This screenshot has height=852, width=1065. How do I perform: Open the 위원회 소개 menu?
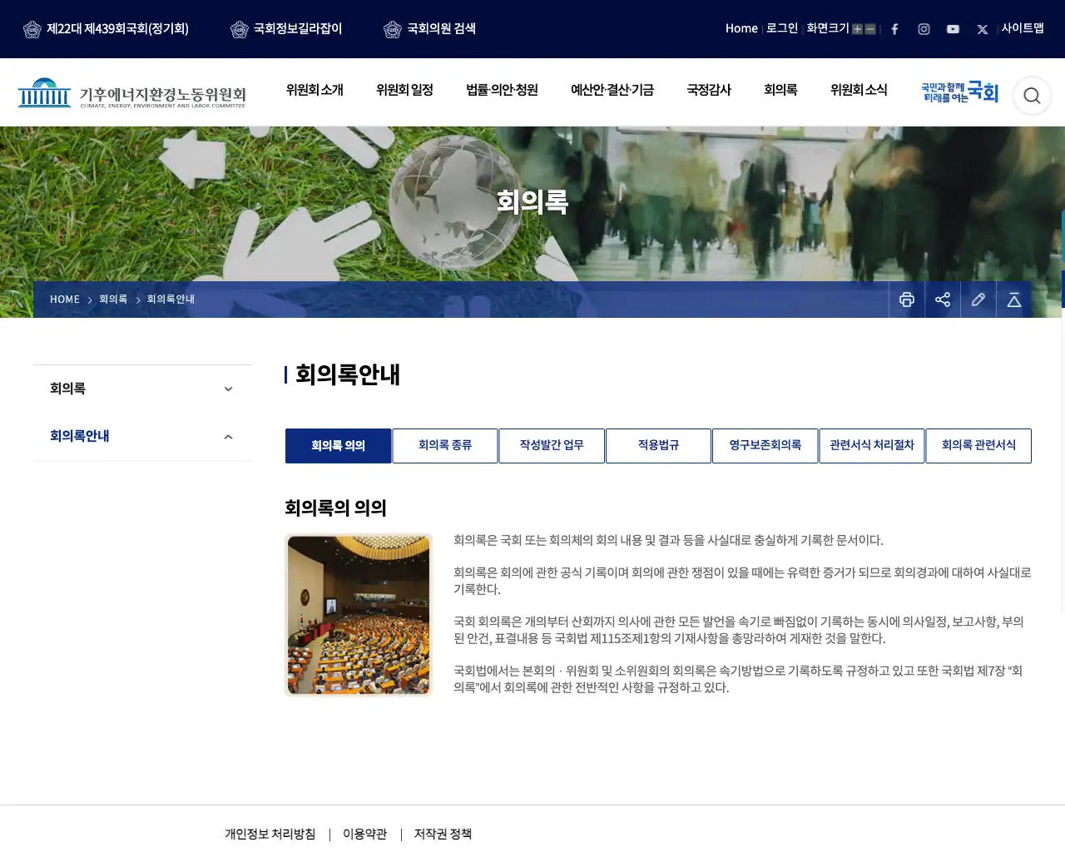pyautogui.click(x=315, y=90)
